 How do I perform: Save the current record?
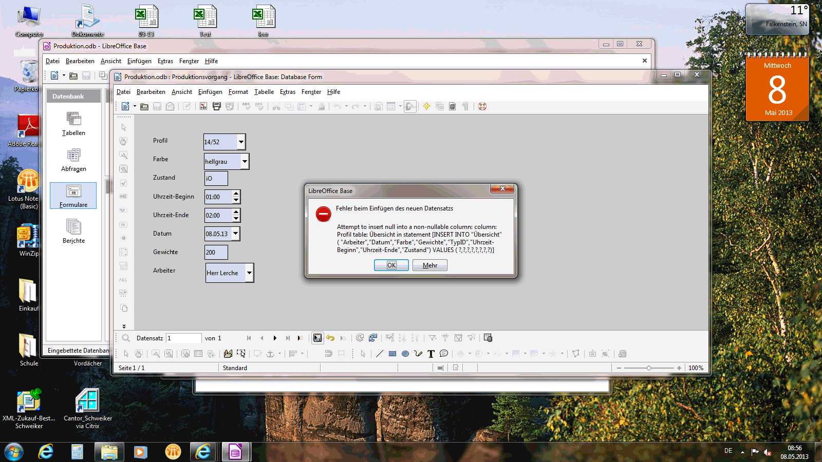tap(317, 338)
